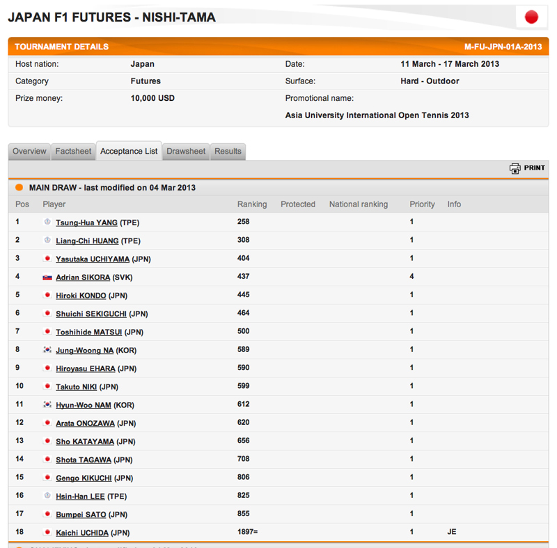Click the Chinese Taipei flag beside Hsin-Han LEE

pyautogui.click(x=47, y=495)
